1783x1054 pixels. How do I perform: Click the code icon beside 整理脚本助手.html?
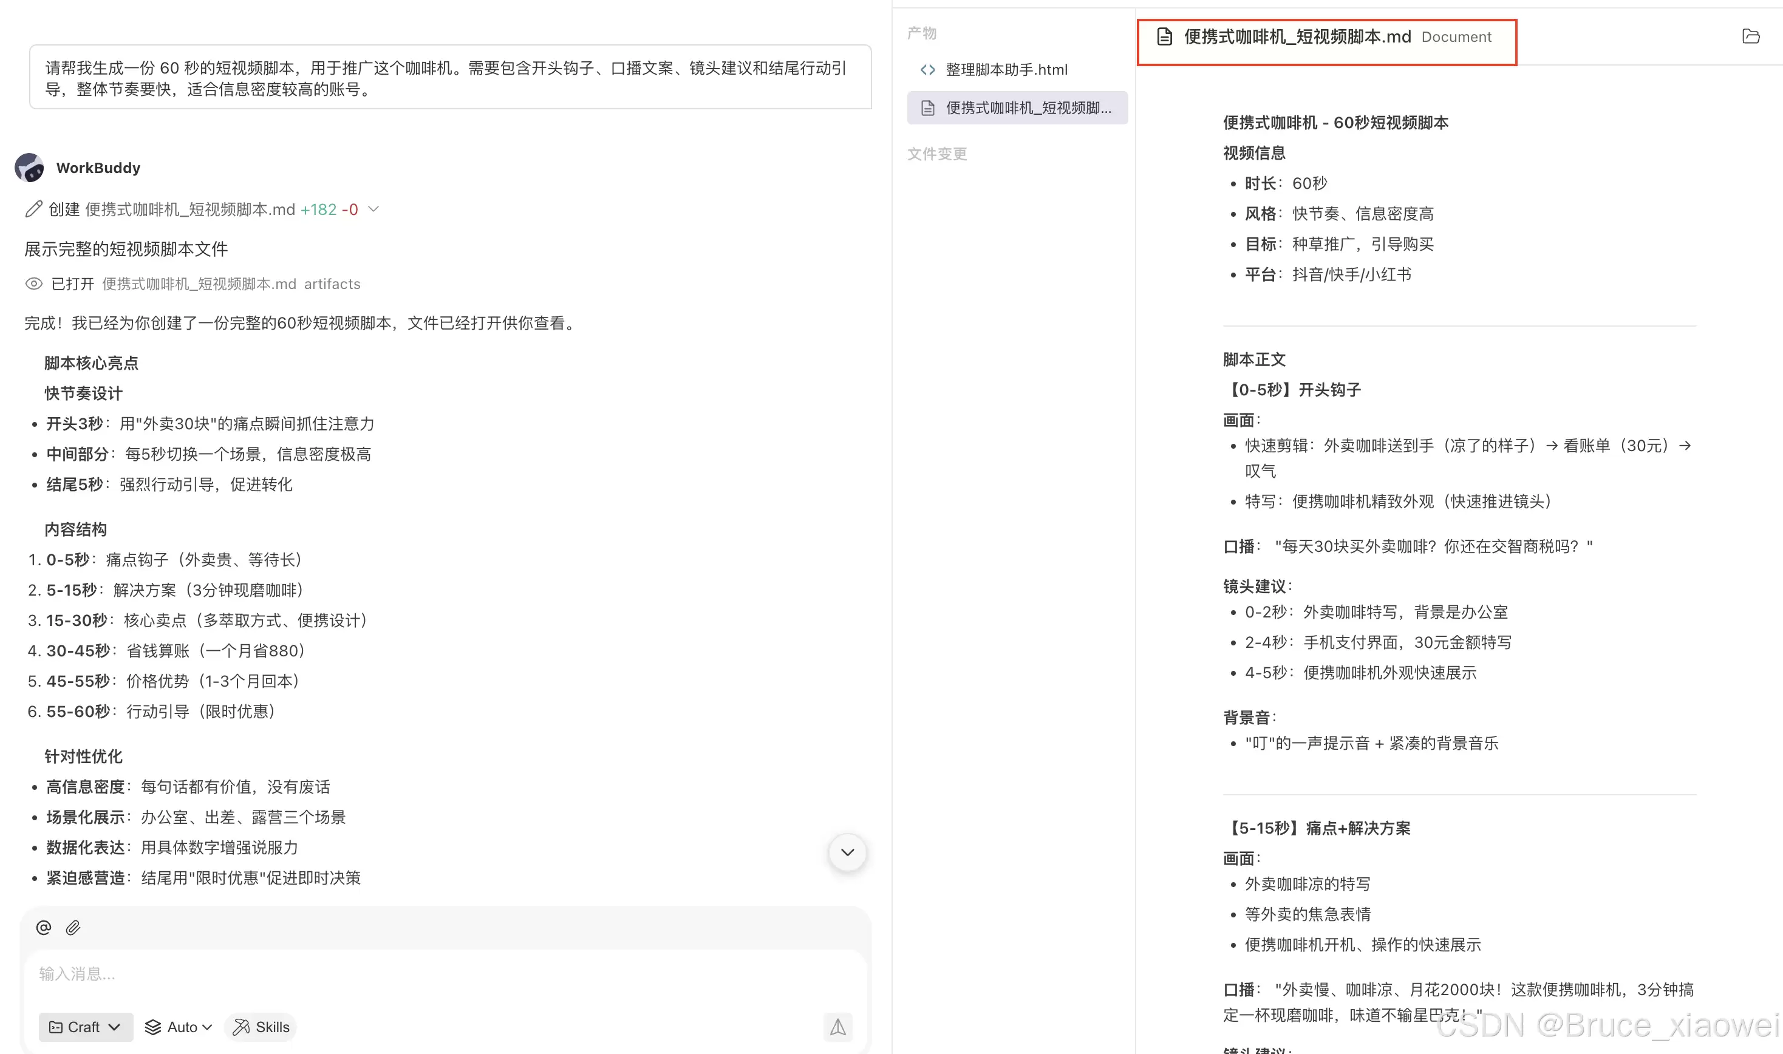coord(928,70)
